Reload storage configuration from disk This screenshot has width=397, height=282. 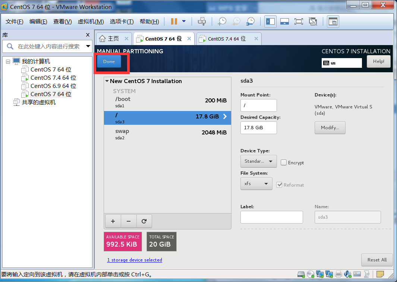point(144,221)
